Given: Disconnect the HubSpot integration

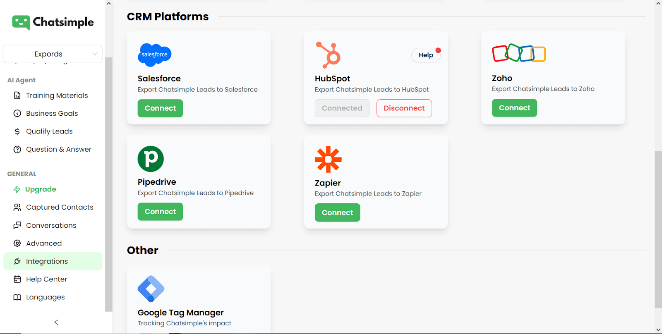Looking at the screenshot, I should pos(404,108).
